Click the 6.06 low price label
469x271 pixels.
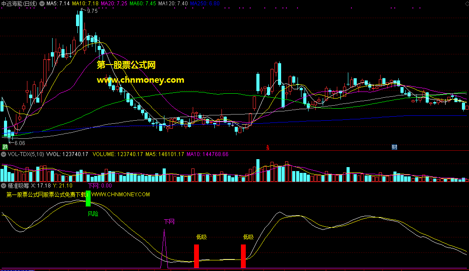(20, 143)
